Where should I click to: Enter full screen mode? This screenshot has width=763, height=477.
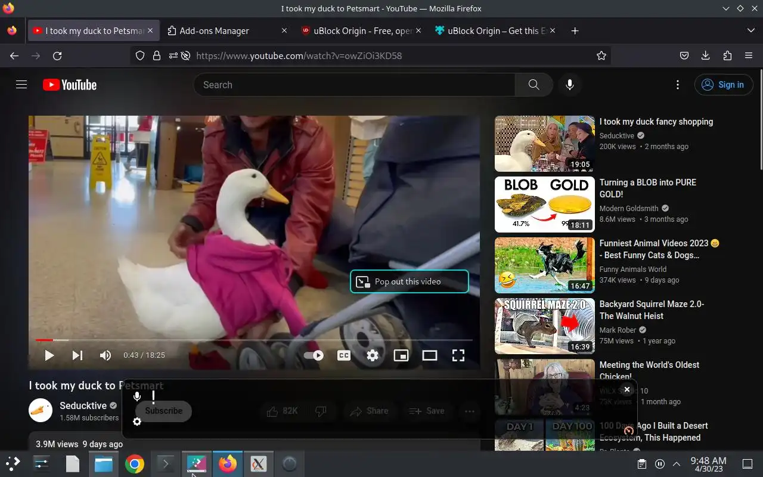458,355
